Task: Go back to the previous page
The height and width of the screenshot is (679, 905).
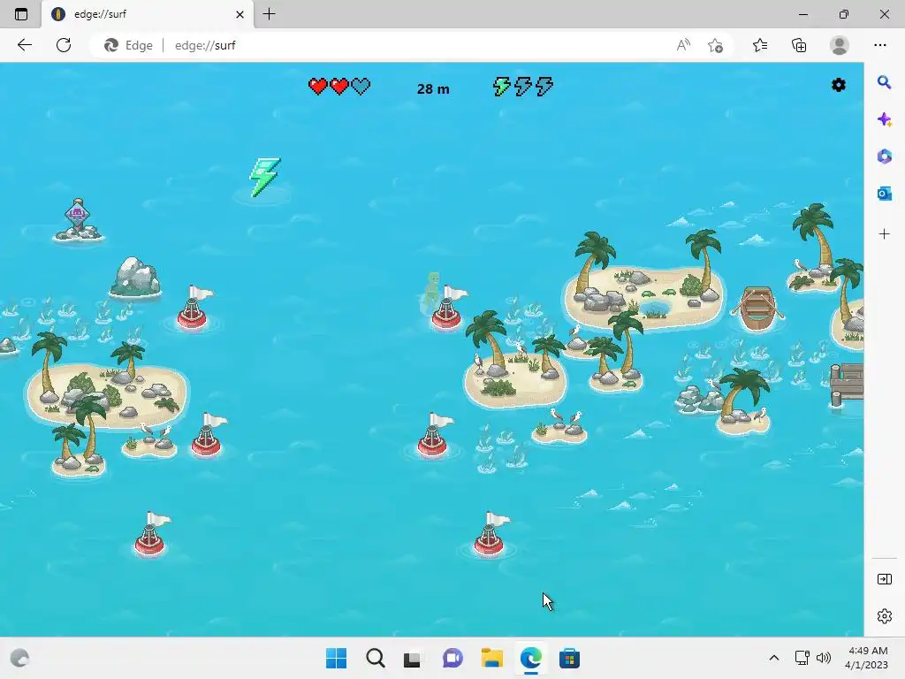Action: point(24,45)
